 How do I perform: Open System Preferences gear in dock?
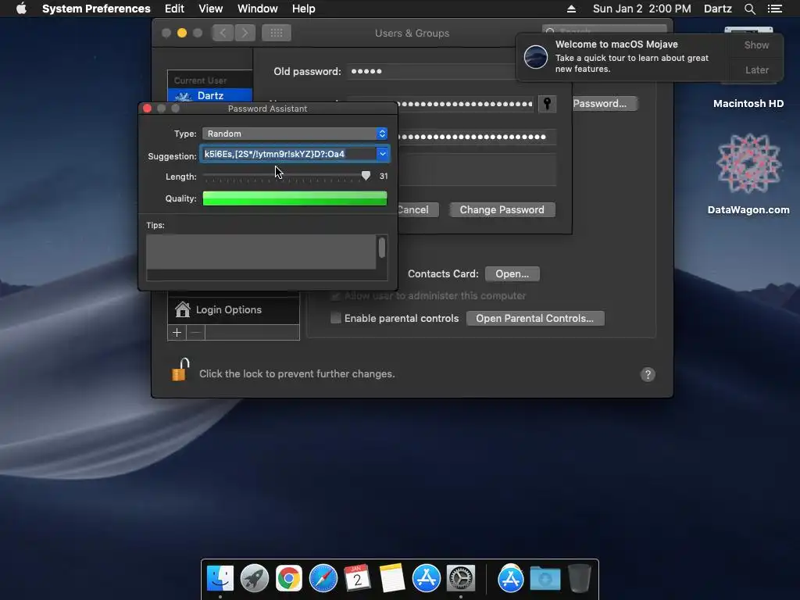[461, 578]
